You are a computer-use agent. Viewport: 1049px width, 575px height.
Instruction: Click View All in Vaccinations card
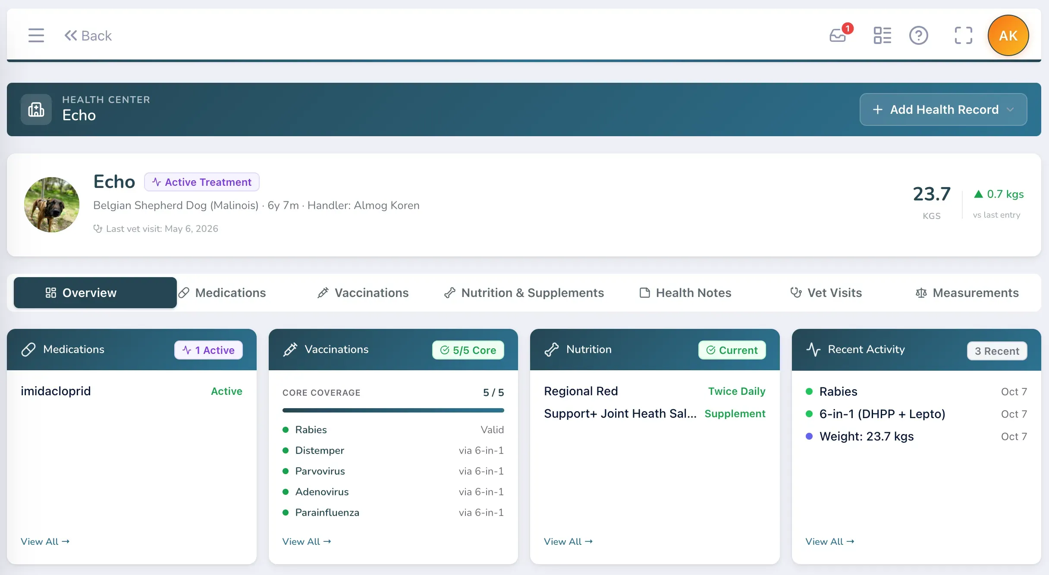click(x=307, y=541)
